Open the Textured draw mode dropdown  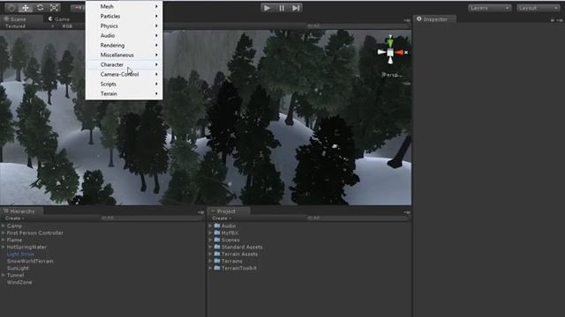pyautogui.click(x=28, y=26)
